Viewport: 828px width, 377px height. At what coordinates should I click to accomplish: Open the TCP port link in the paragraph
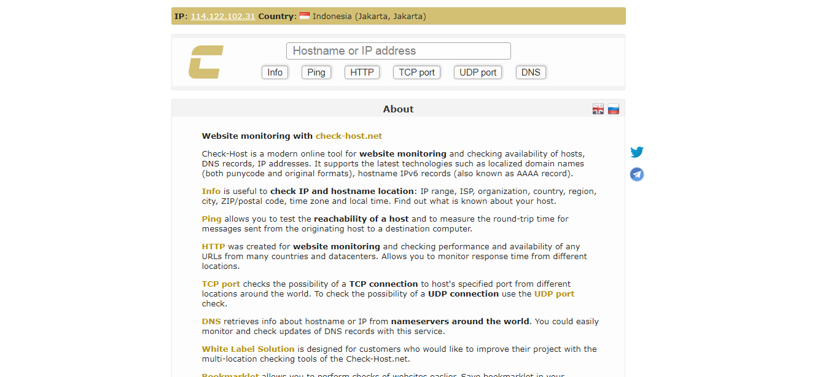pyautogui.click(x=221, y=284)
